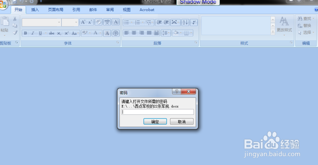Open the 页面布局 Page Layout tab
The width and height of the screenshot is (318, 165).
(56, 10)
